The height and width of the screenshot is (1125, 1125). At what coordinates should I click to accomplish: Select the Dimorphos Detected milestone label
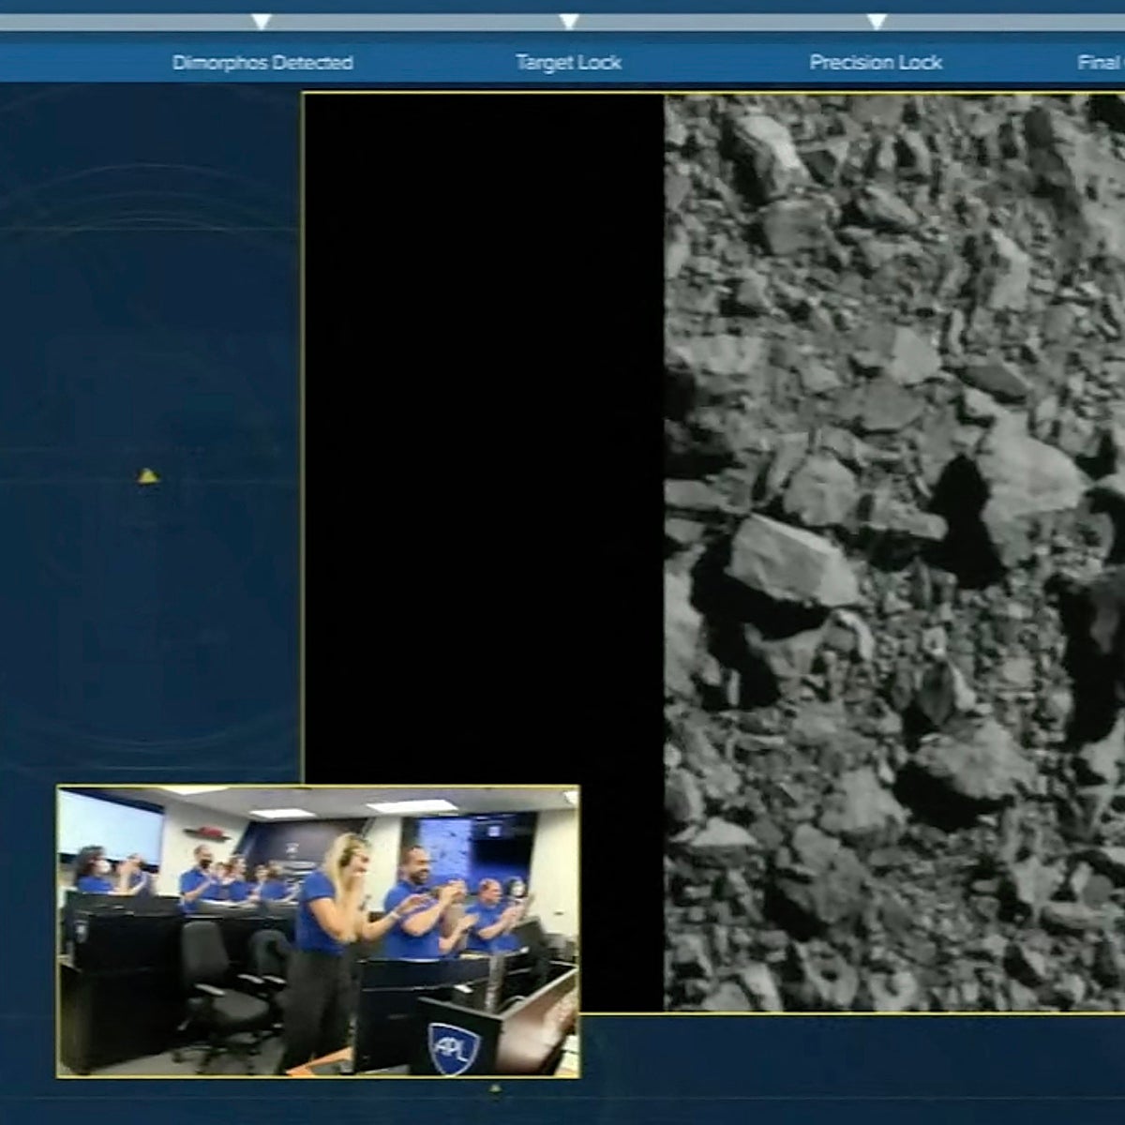(262, 63)
